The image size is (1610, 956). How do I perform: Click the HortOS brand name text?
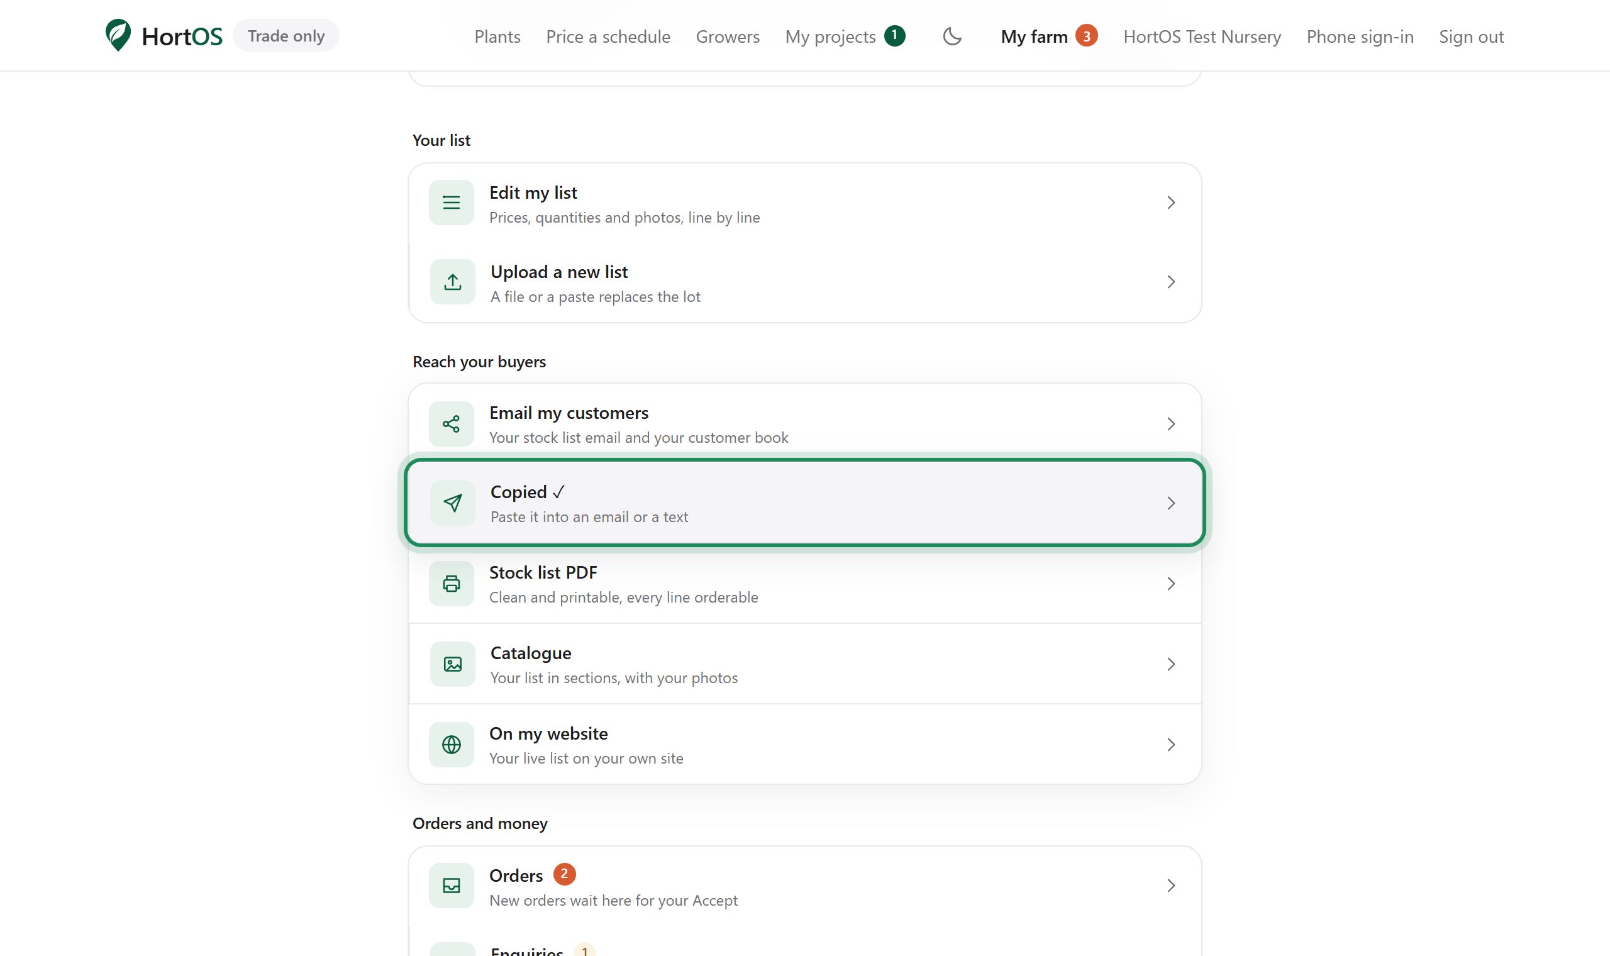click(182, 36)
